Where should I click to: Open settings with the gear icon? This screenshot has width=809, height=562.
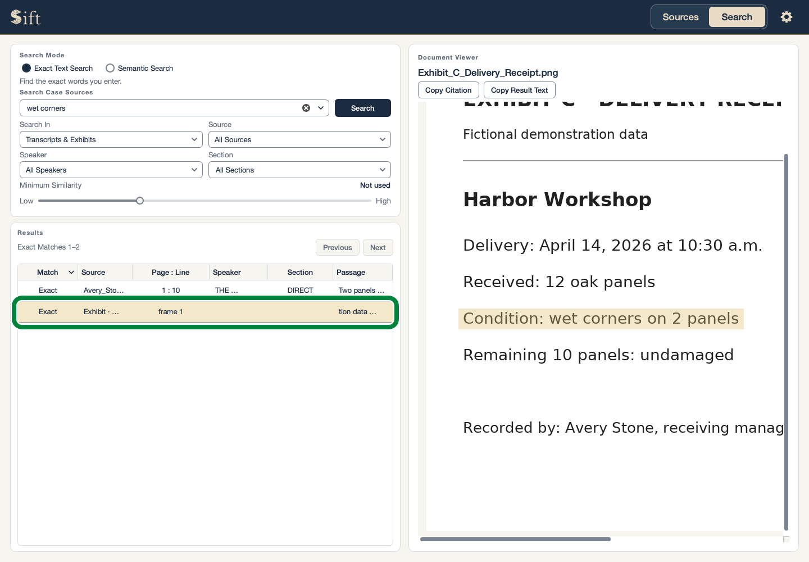click(787, 17)
